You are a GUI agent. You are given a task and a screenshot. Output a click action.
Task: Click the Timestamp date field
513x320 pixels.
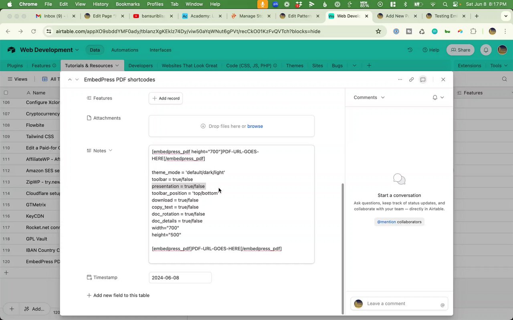point(180,278)
